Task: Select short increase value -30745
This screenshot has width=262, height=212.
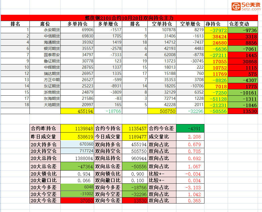Action: [190, 61]
